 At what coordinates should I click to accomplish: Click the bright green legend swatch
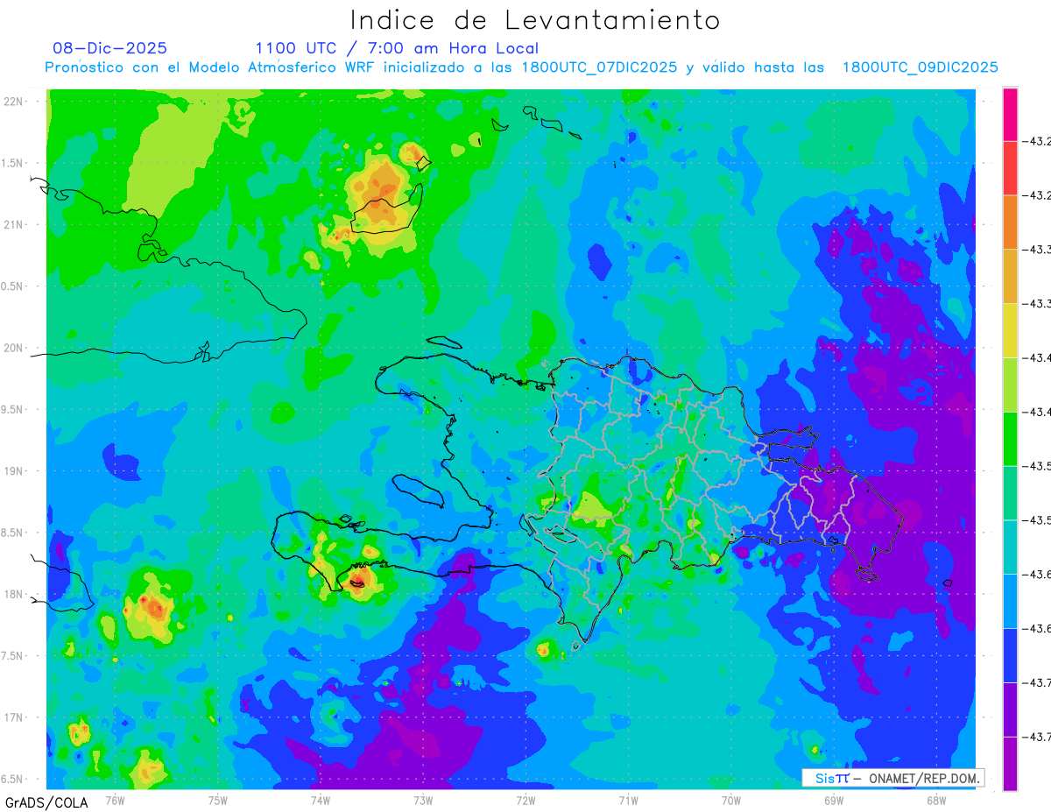click(1010, 438)
